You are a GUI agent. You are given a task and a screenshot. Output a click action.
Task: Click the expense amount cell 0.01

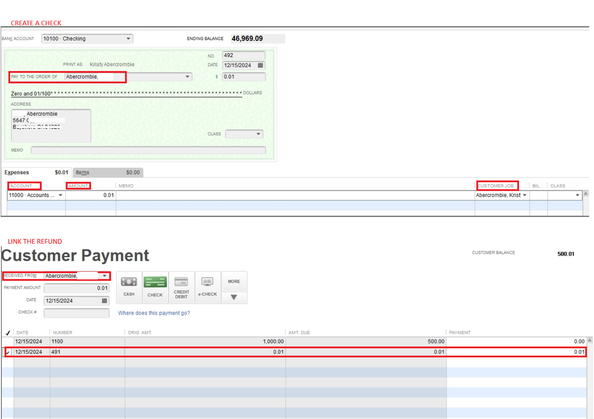(x=90, y=195)
